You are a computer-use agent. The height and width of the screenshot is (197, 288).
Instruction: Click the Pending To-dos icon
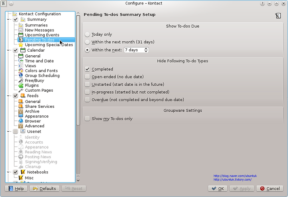21,40
